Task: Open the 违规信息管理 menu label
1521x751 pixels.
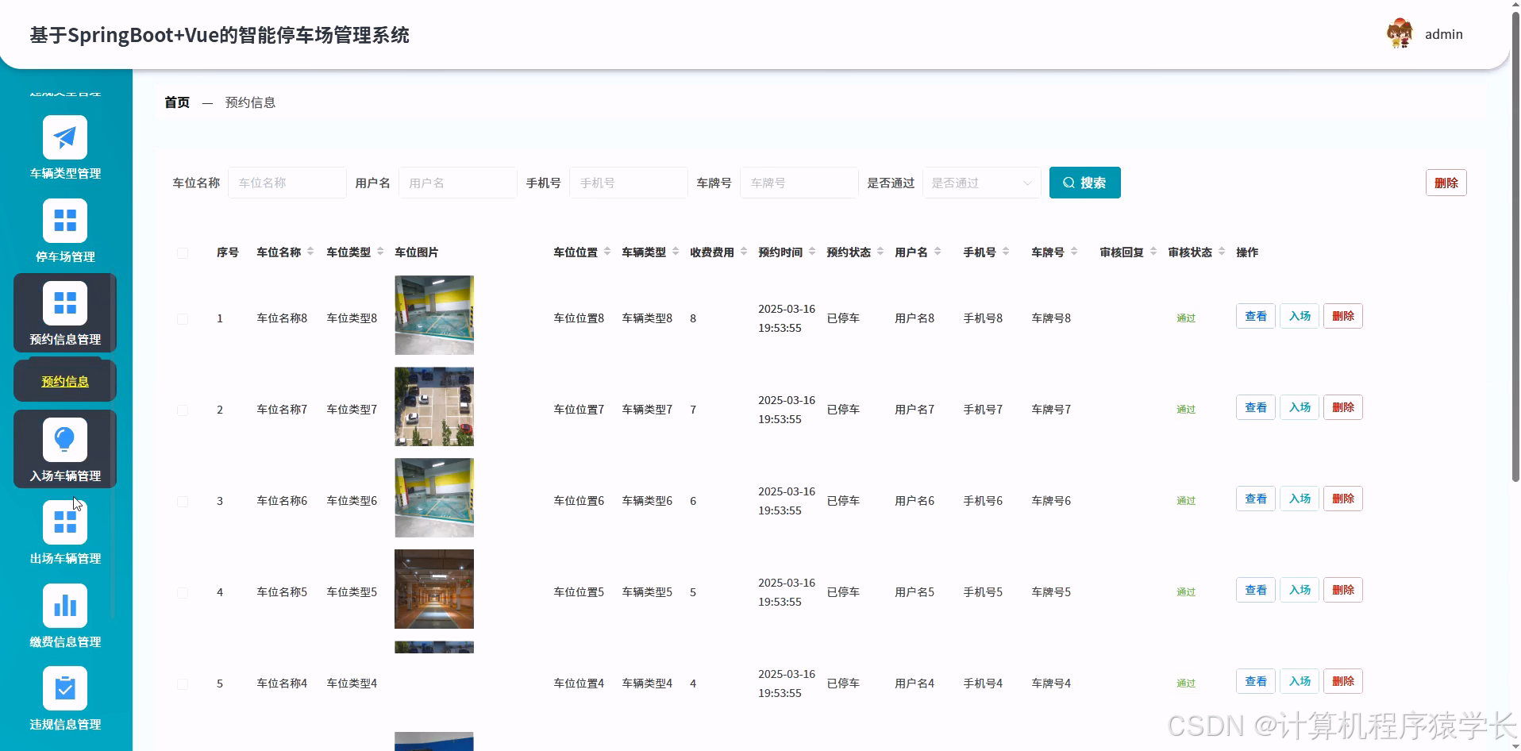Action: (65, 724)
